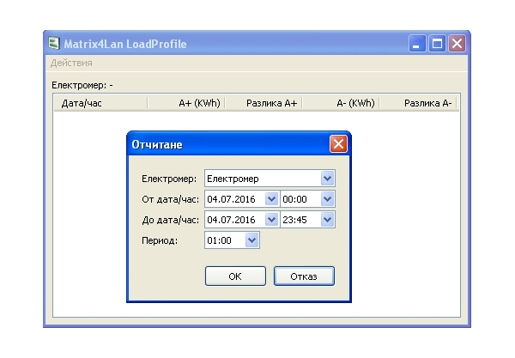Click the Електромер: - label in main window
This screenshot has height=358, width=515.
tap(82, 85)
